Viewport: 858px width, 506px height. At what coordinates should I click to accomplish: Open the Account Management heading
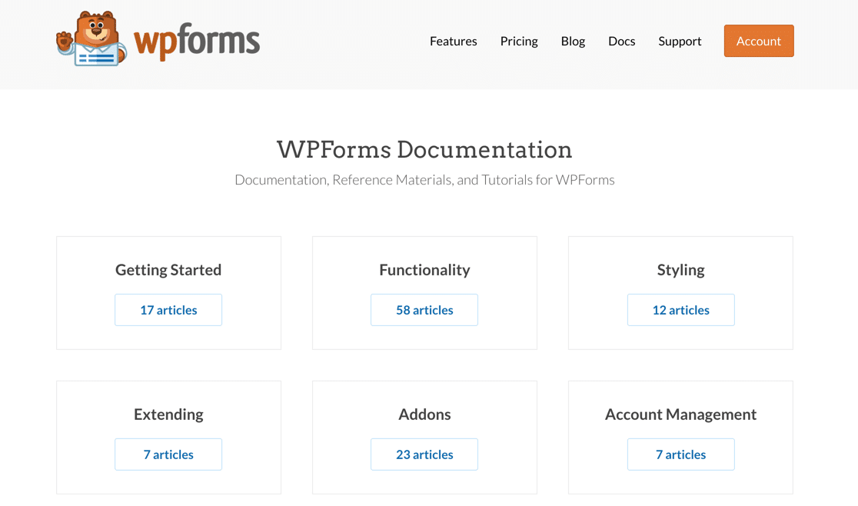tap(680, 414)
